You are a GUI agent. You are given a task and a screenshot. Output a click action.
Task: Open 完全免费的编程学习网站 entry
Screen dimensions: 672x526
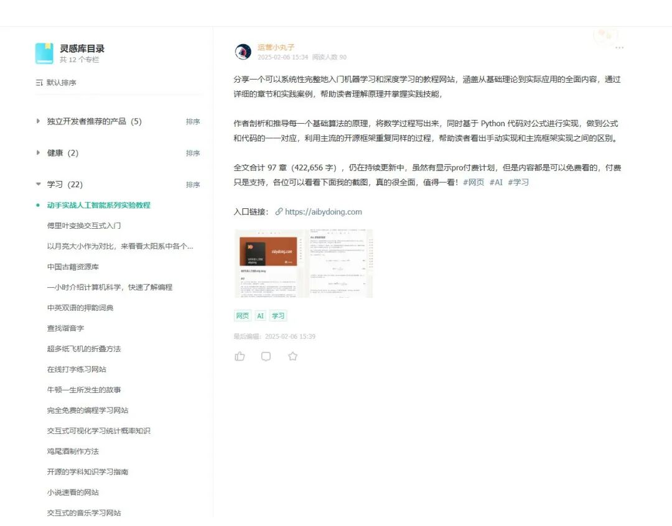[x=88, y=410]
